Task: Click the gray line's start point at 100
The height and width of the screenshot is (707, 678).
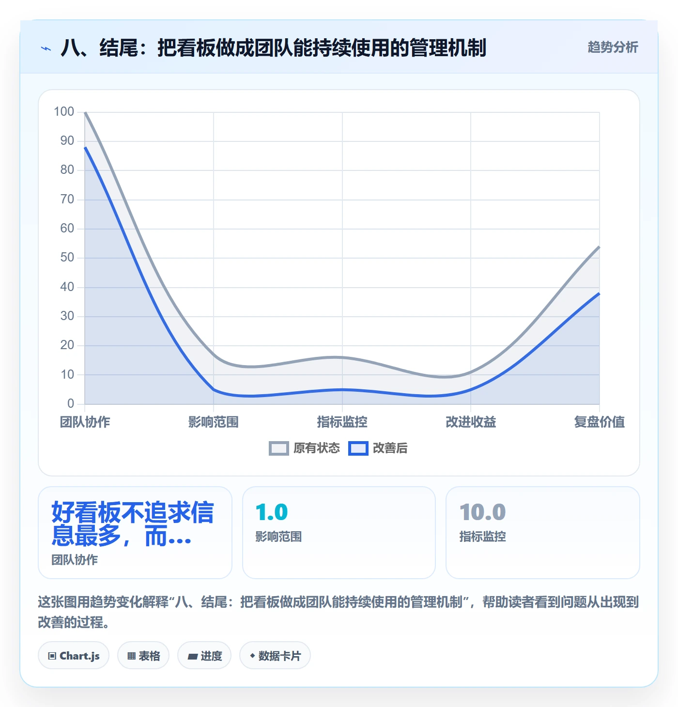Action: click(x=85, y=112)
